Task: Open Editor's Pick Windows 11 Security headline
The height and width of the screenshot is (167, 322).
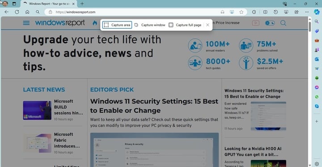Action: 154,106
